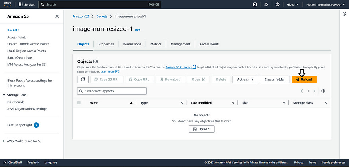Image resolution: width=349 pixels, height=167 pixels.
Task: Sort by Size column arrow
Action: coord(284,103)
